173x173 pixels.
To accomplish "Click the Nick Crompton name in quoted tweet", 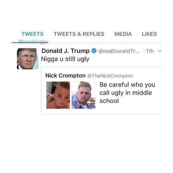I will 65,76.
